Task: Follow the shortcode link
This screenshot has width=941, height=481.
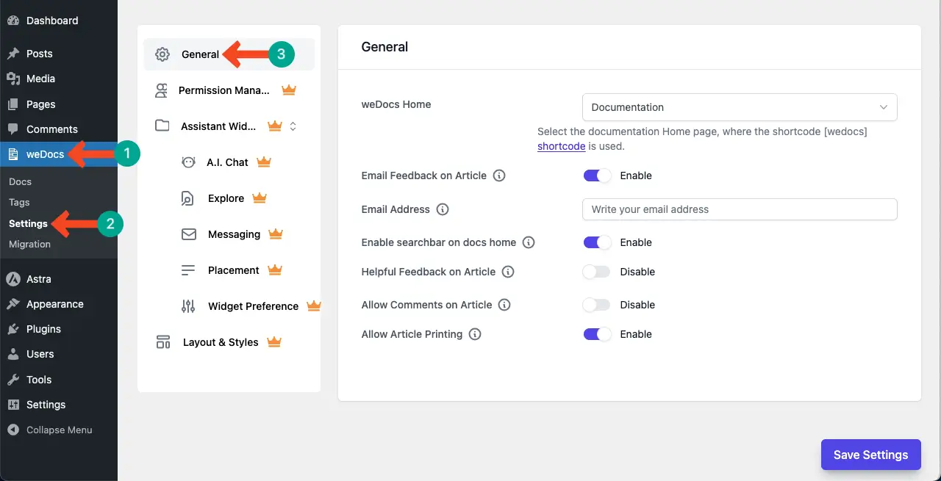Action: click(561, 146)
